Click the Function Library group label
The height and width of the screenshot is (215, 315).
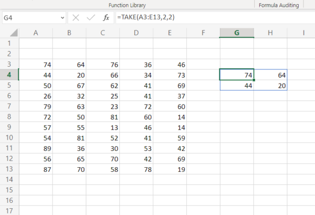pyautogui.click(x=127, y=5)
